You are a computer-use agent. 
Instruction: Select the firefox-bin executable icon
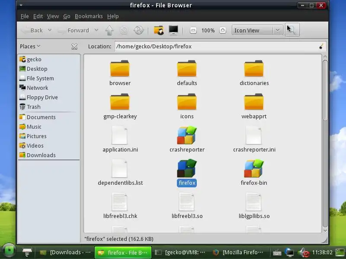[x=254, y=168]
